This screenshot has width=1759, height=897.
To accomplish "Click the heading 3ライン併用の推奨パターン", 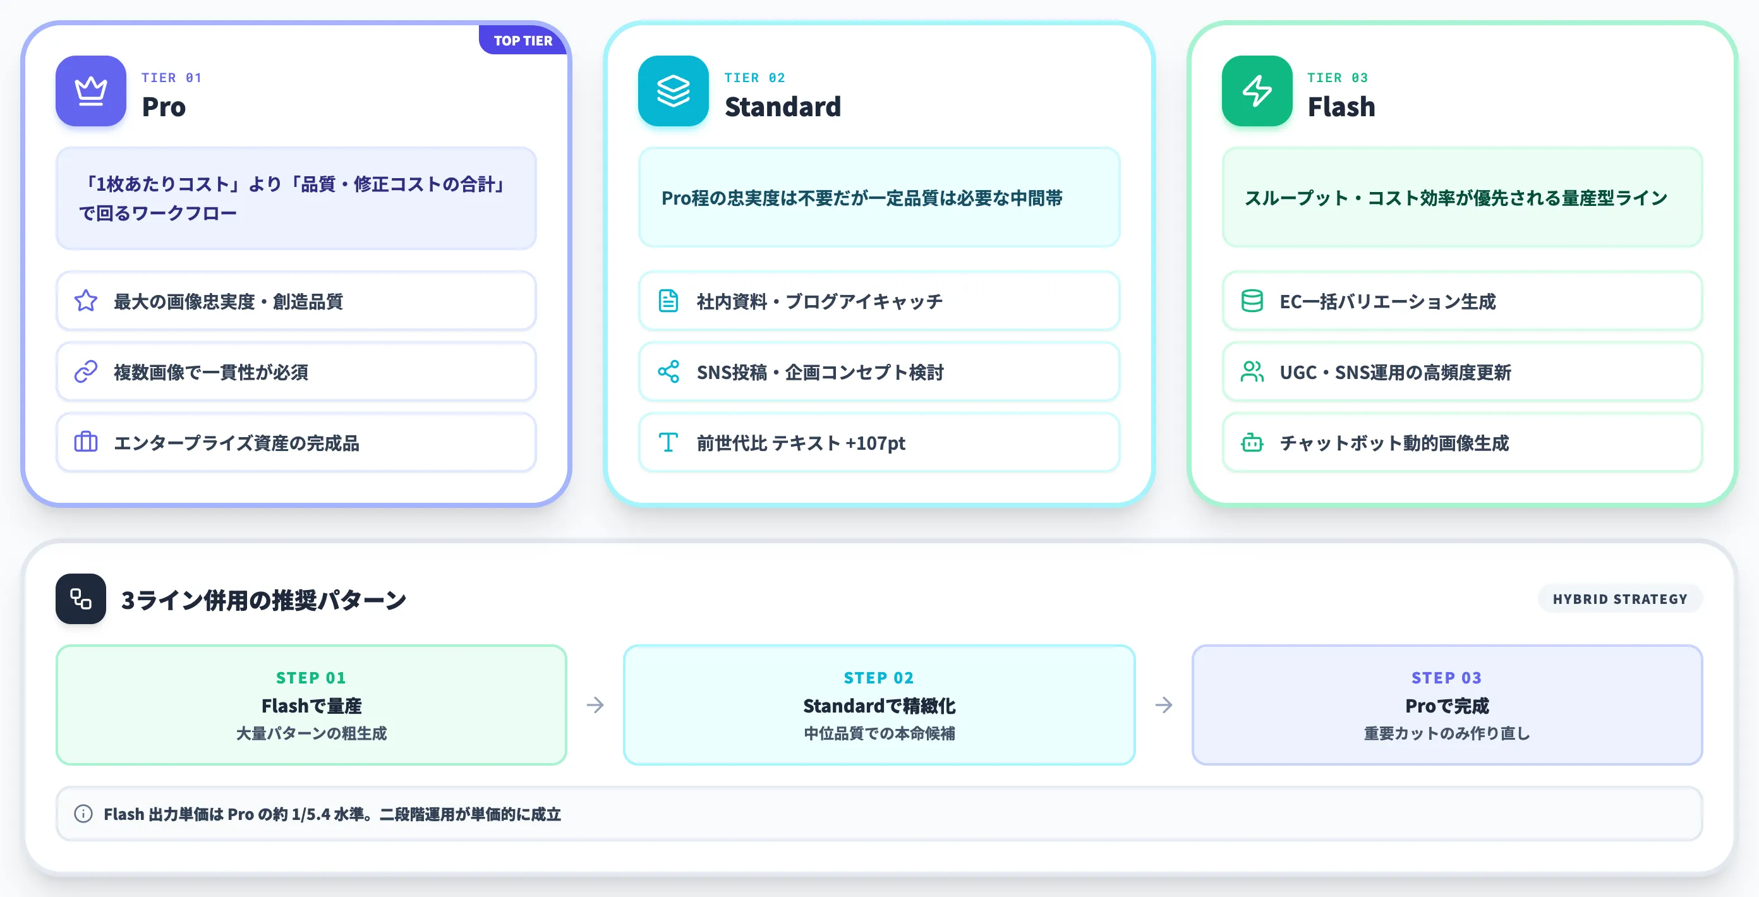I will [263, 600].
